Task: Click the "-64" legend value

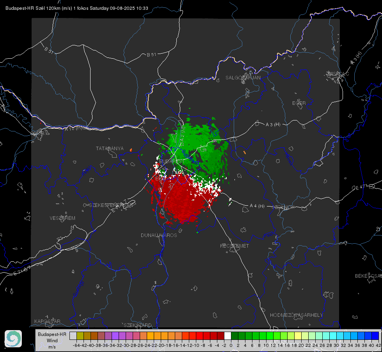Action: [76, 345]
